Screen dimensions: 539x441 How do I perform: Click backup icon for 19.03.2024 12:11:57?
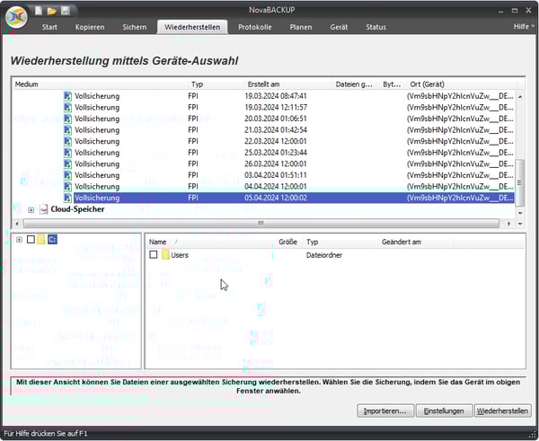[67, 107]
